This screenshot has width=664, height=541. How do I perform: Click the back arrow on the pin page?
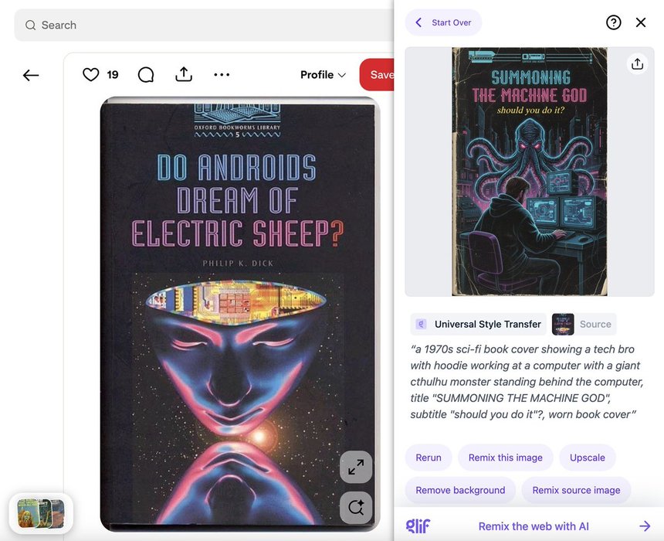(x=31, y=76)
